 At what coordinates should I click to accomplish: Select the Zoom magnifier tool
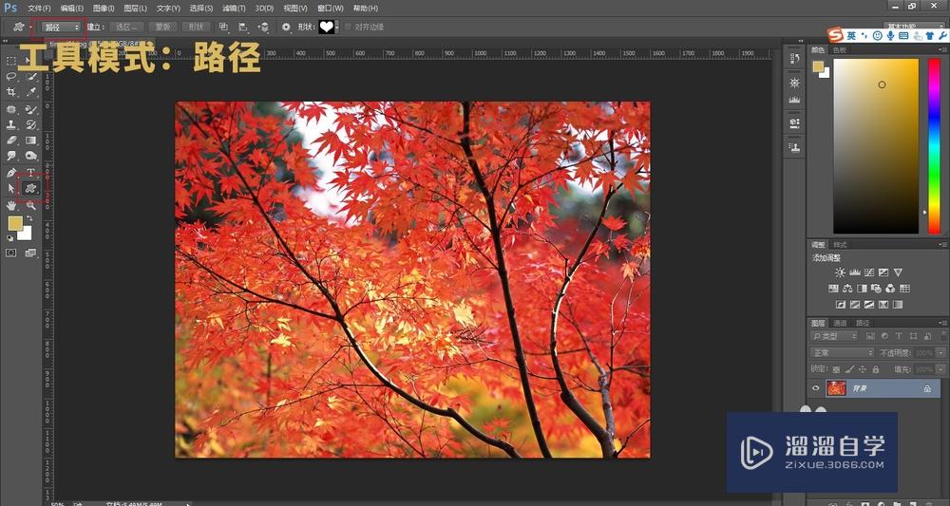[x=31, y=206]
